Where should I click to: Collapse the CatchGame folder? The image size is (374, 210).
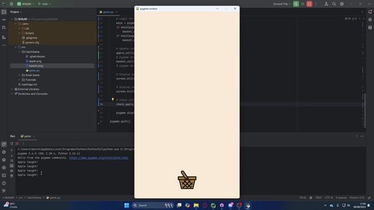tap(19, 52)
